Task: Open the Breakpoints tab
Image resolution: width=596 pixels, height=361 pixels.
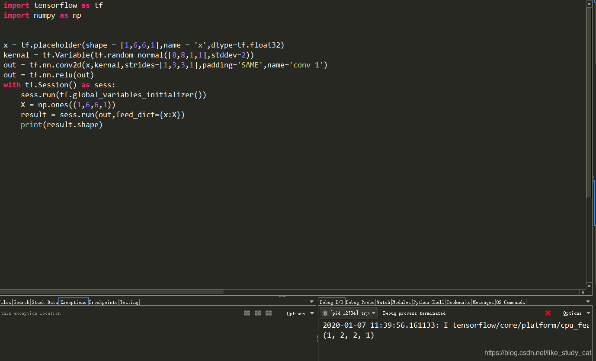Action: click(103, 302)
